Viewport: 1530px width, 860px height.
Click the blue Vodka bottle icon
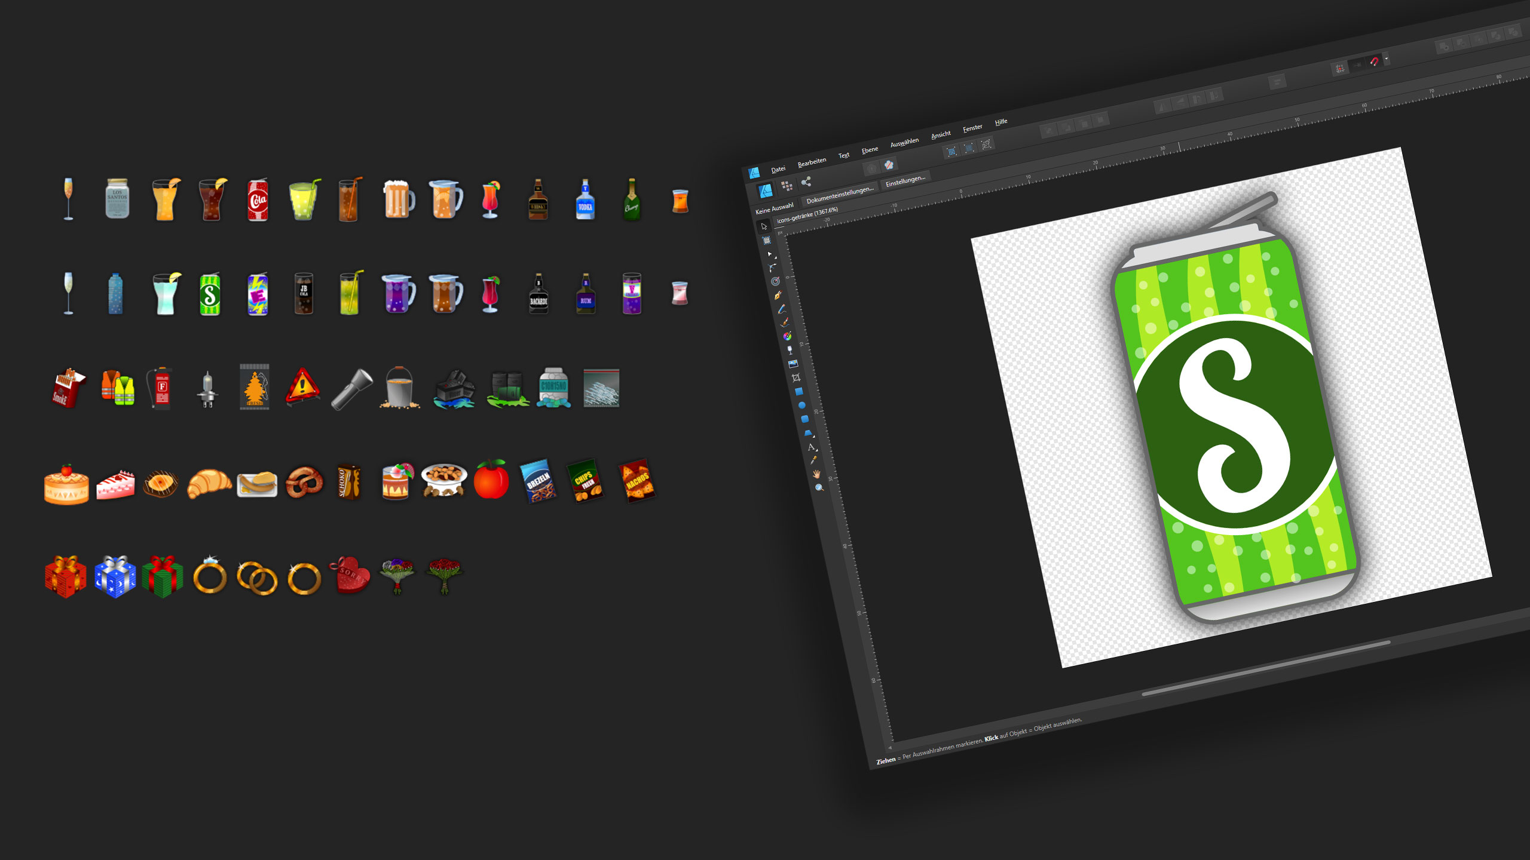point(585,199)
